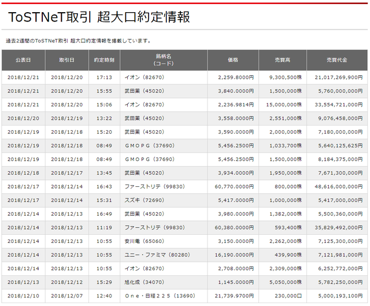Click the amount 5,500,360,000円
This screenshot has width=370, height=306.
(x=341, y=214)
